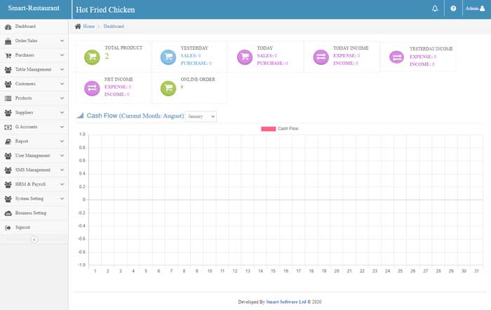The width and height of the screenshot is (491, 310).
Task: Click the Today purple cart icon
Action: pos(245,57)
